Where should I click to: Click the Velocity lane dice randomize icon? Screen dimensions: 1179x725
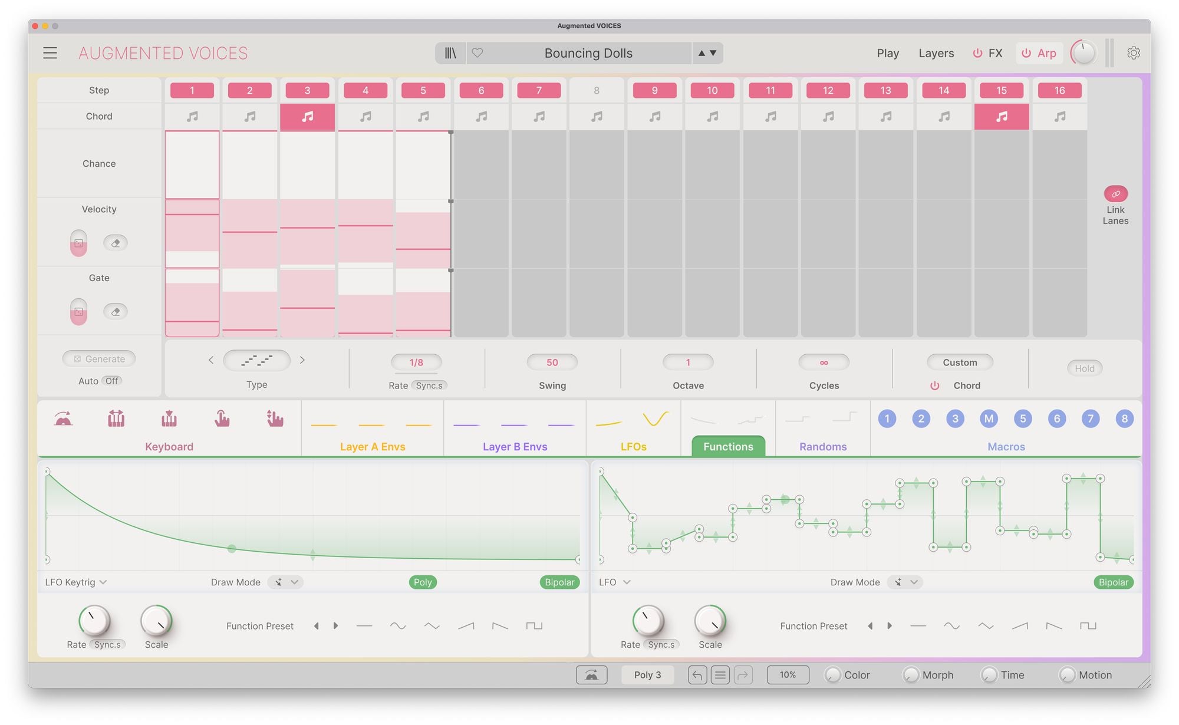(x=78, y=243)
